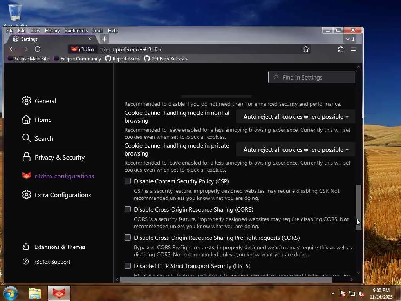The width and height of the screenshot is (401, 301).
Task: Close the Settings tab
Action: [x=90, y=39]
